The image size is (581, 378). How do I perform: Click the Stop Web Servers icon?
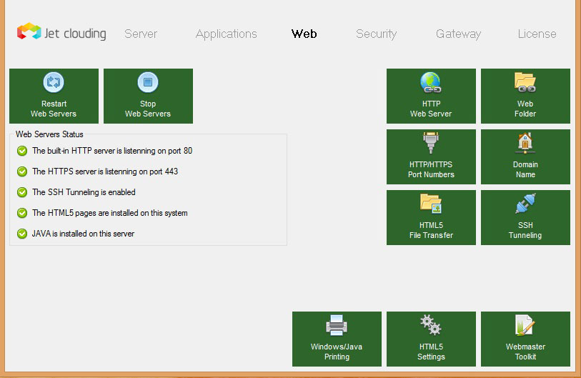coord(148,82)
